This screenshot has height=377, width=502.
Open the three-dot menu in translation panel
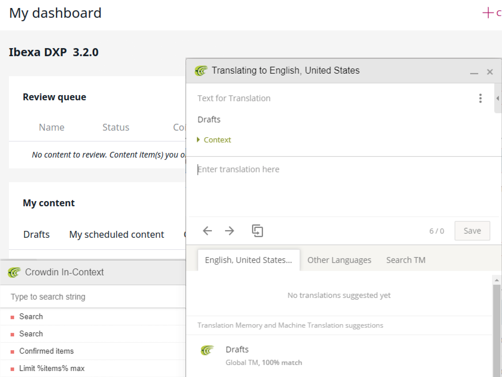click(x=480, y=98)
